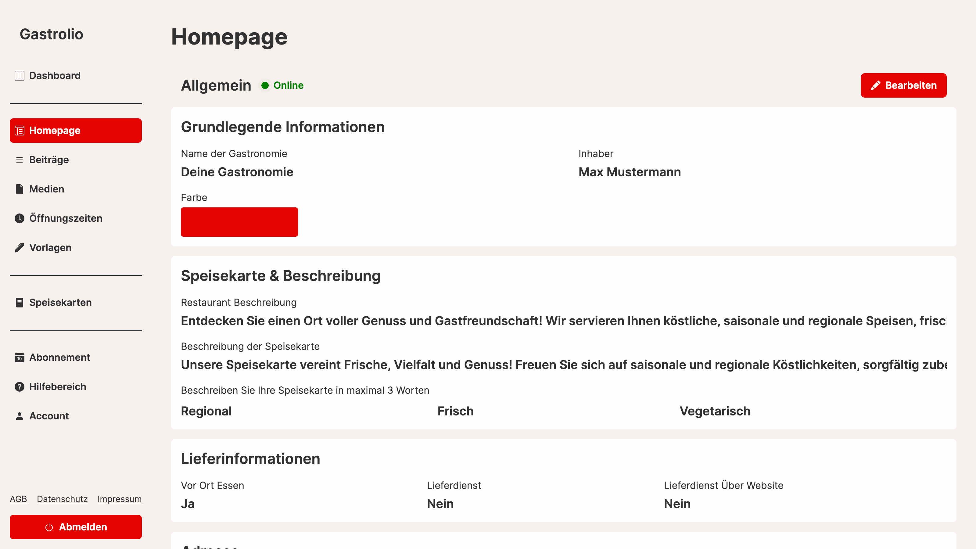Open the Homepage menu item
This screenshot has width=976, height=549.
point(76,130)
